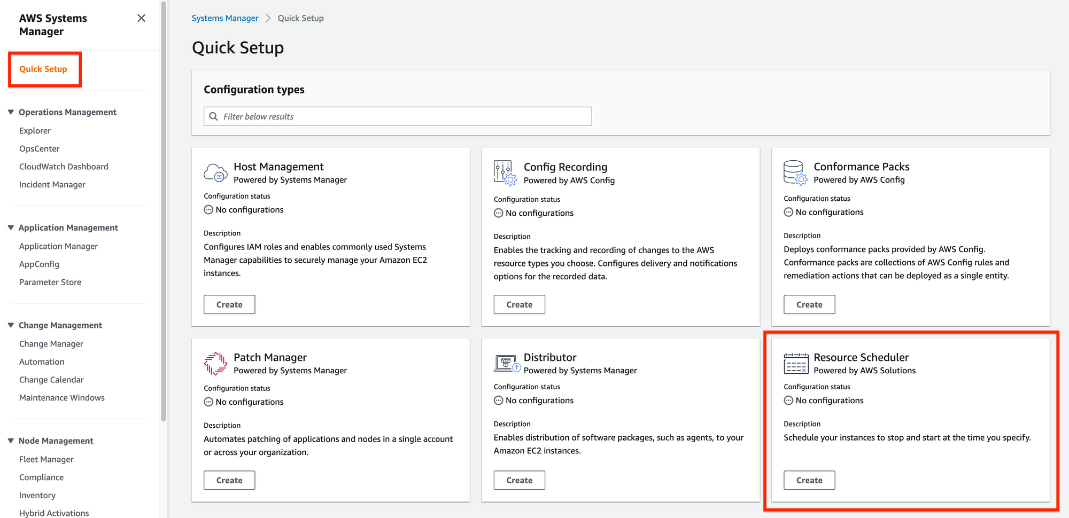
Task: Open Automation page
Action: (x=42, y=362)
